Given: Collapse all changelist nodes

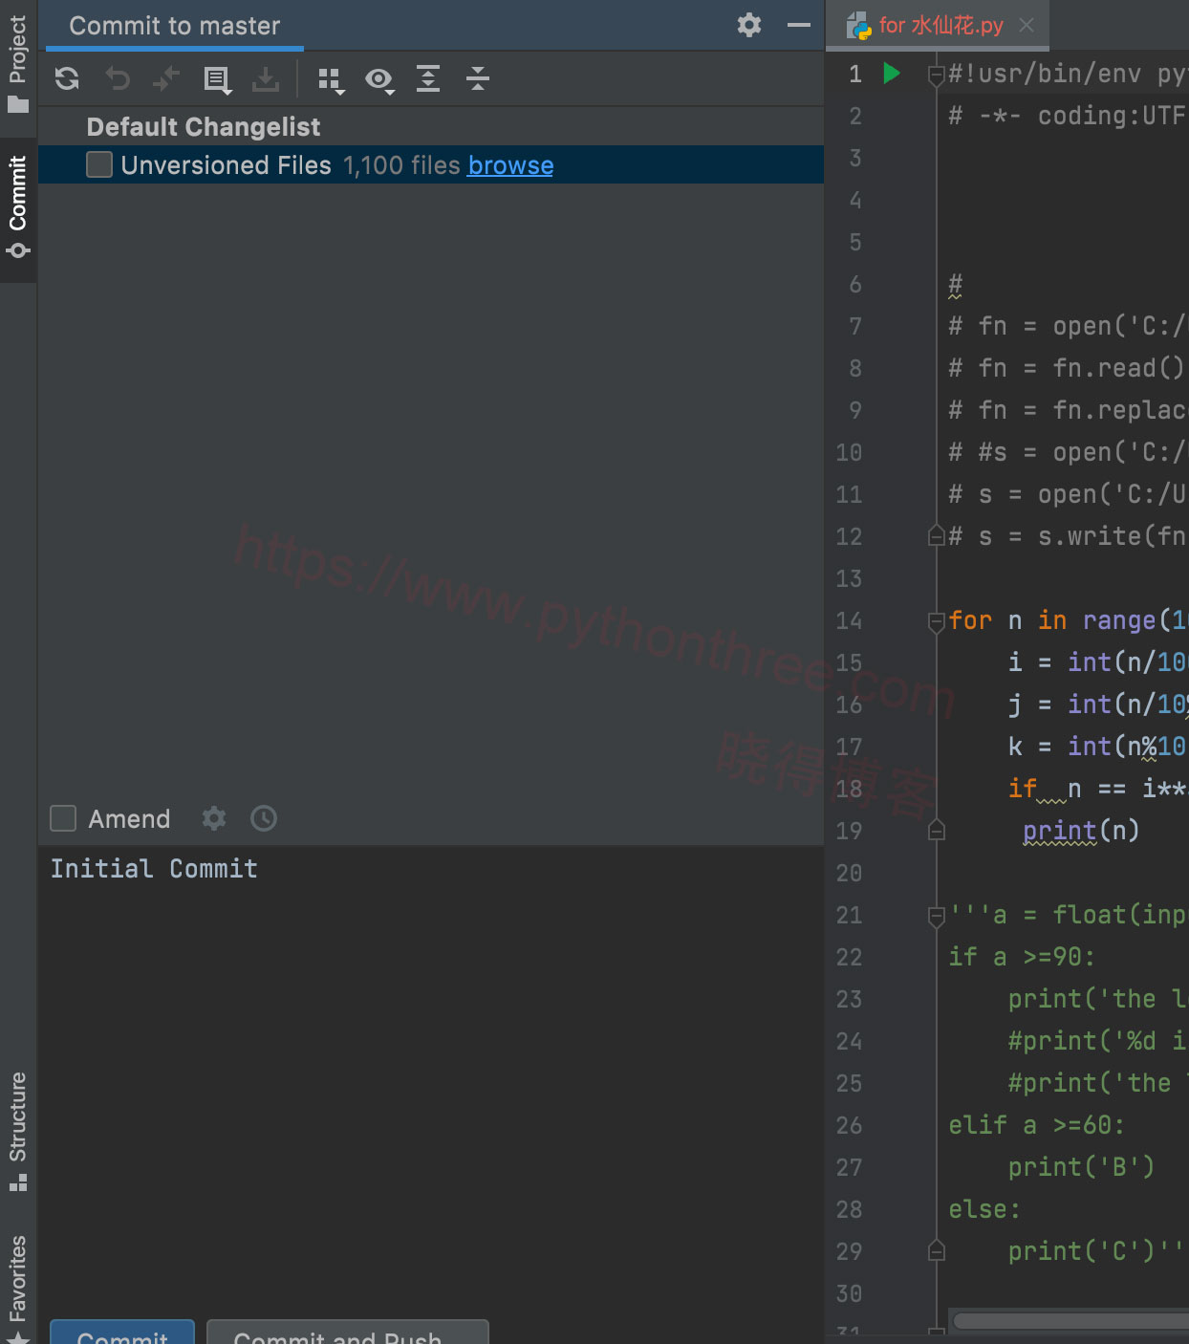Looking at the screenshot, I should (478, 78).
